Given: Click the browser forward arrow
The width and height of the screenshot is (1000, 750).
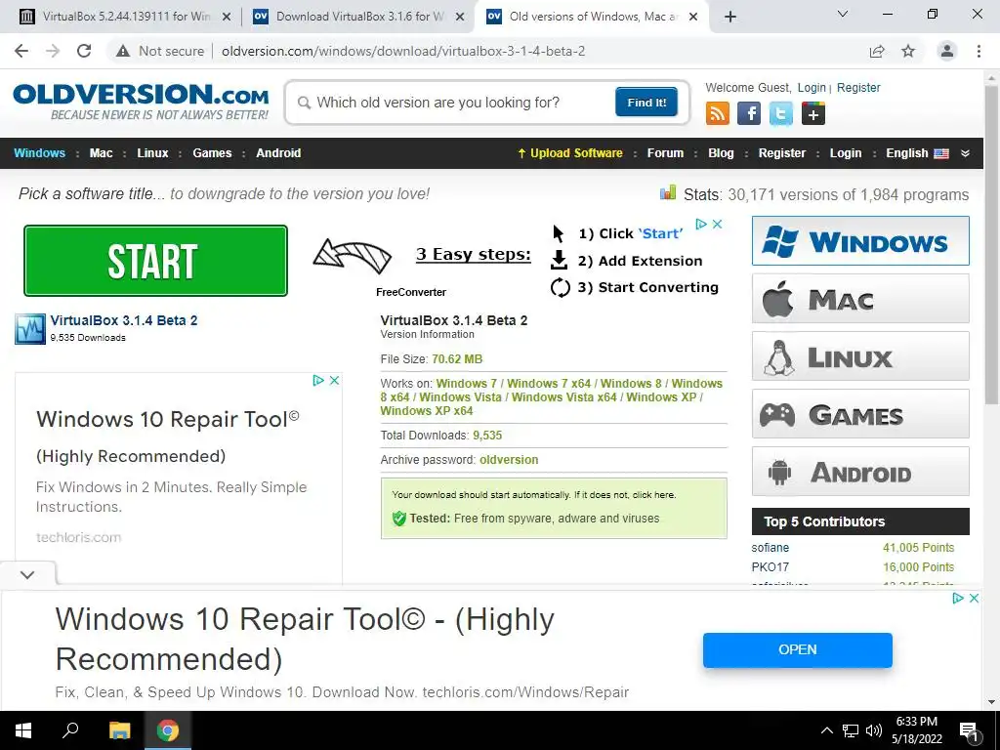Looking at the screenshot, I should click(x=53, y=51).
